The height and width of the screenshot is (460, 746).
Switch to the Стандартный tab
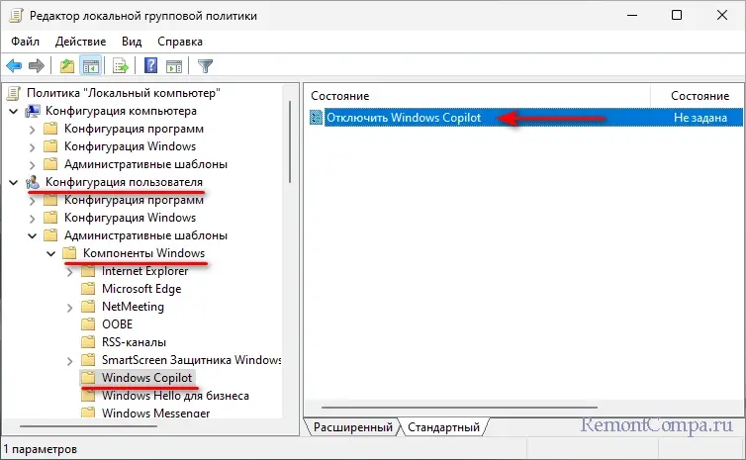click(x=443, y=427)
